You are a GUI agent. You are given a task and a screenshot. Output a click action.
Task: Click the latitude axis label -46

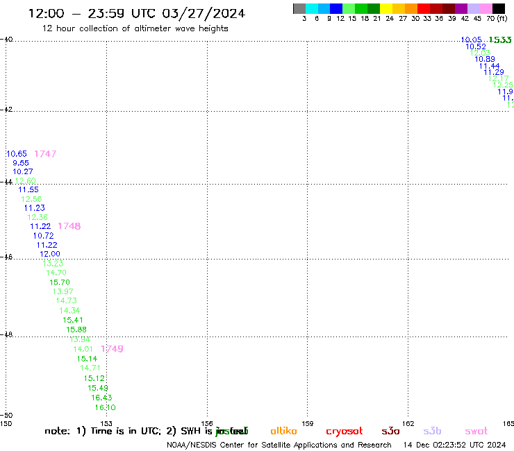coord(6,257)
